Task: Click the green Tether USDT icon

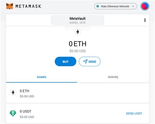Action: tap(13, 113)
